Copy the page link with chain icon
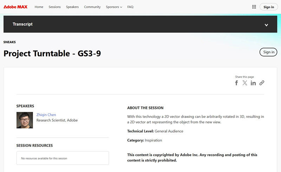The width and height of the screenshot is (281, 172). point(262,83)
